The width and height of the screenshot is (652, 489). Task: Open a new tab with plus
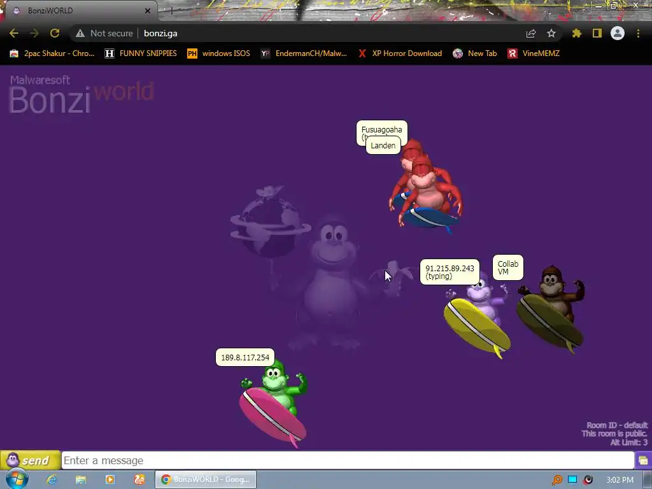pyautogui.click(x=171, y=11)
